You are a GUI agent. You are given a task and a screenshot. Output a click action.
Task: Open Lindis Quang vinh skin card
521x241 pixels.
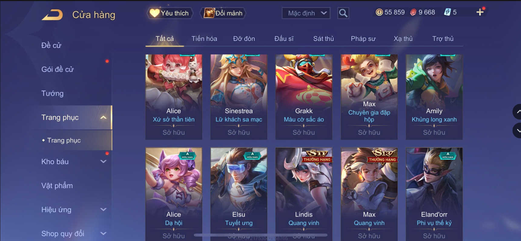point(304,194)
